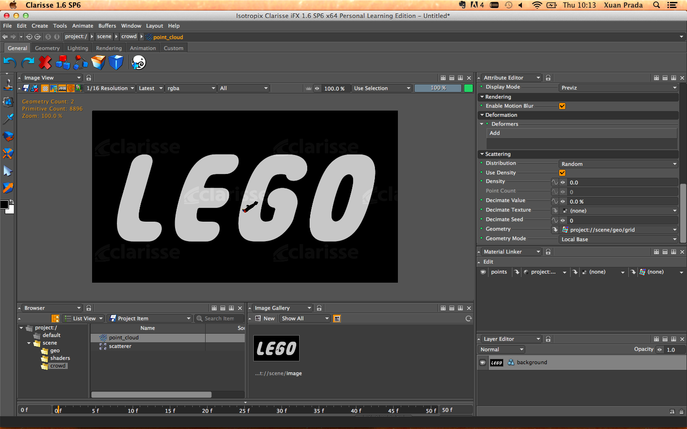Select the rotate cube tool
The height and width of the screenshot is (429, 687).
point(8,136)
